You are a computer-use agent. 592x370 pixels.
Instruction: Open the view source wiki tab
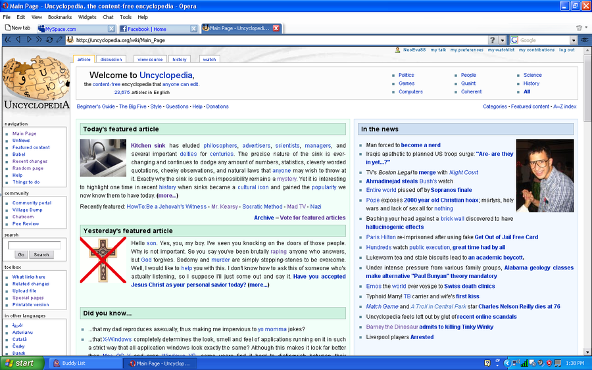(x=150, y=59)
